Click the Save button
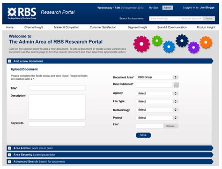 point(143,135)
